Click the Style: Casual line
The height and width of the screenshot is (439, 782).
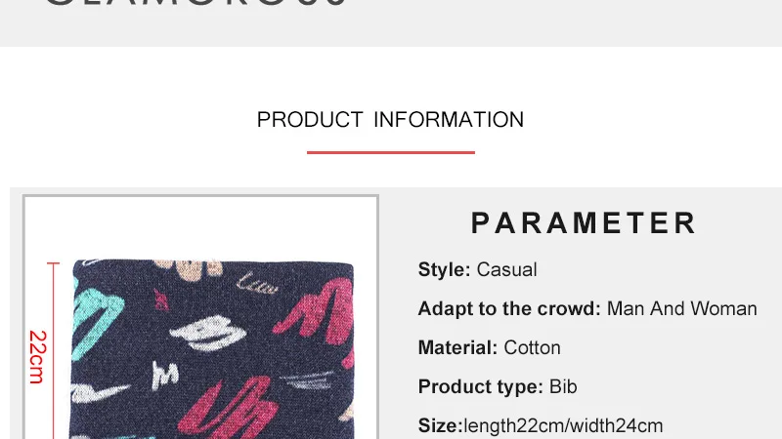pyautogui.click(x=477, y=270)
